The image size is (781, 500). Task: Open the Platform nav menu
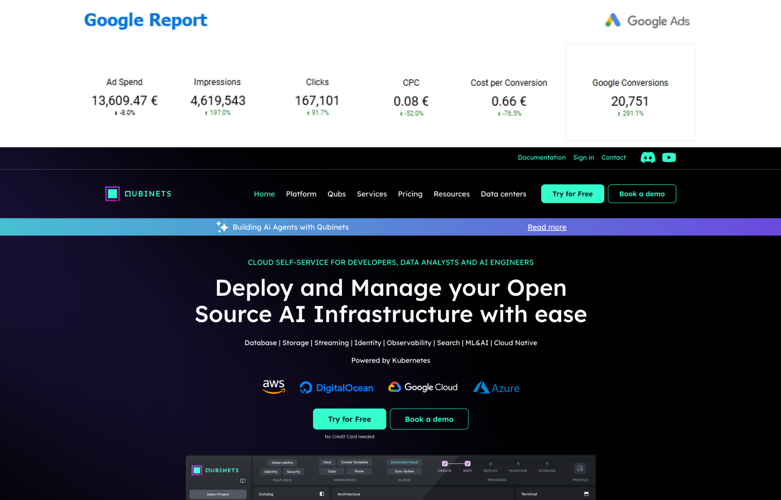pyautogui.click(x=301, y=194)
